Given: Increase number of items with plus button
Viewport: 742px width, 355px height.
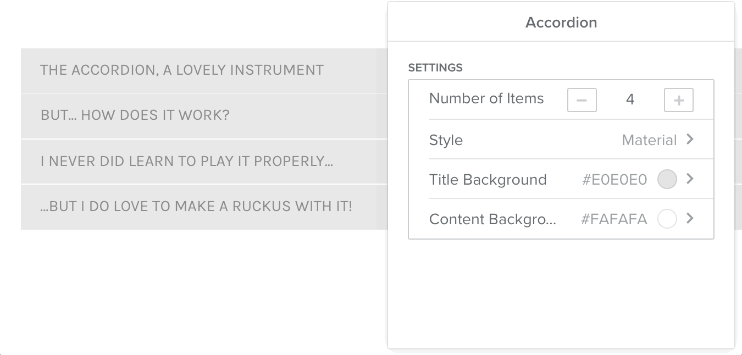Looking at the screenshot, I should click(679, 100).
